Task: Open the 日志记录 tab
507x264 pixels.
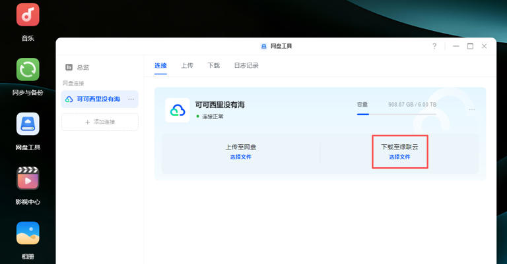Action: coord(246,65)
